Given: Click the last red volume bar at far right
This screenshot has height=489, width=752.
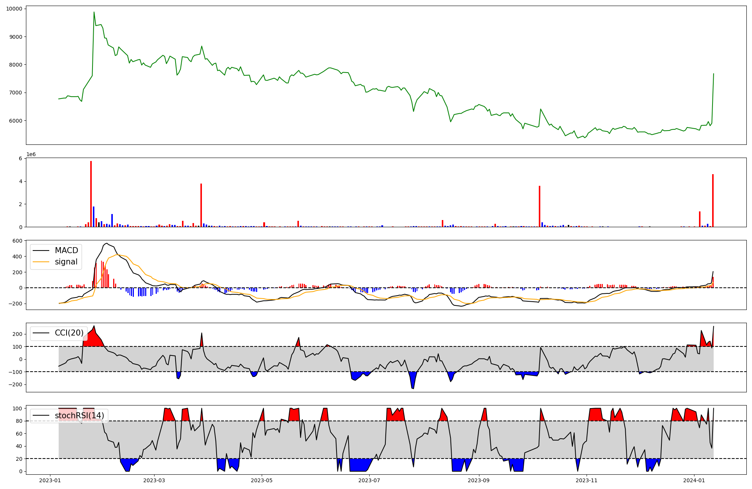Looking at the screenshot, I should [713, 200].
